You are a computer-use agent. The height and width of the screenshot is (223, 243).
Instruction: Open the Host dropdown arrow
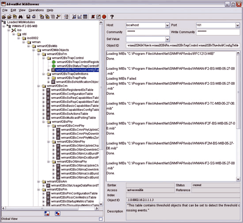point(167,25)
